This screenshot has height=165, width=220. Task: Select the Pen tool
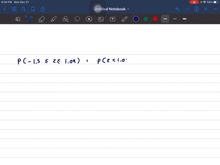coord(30,19)
